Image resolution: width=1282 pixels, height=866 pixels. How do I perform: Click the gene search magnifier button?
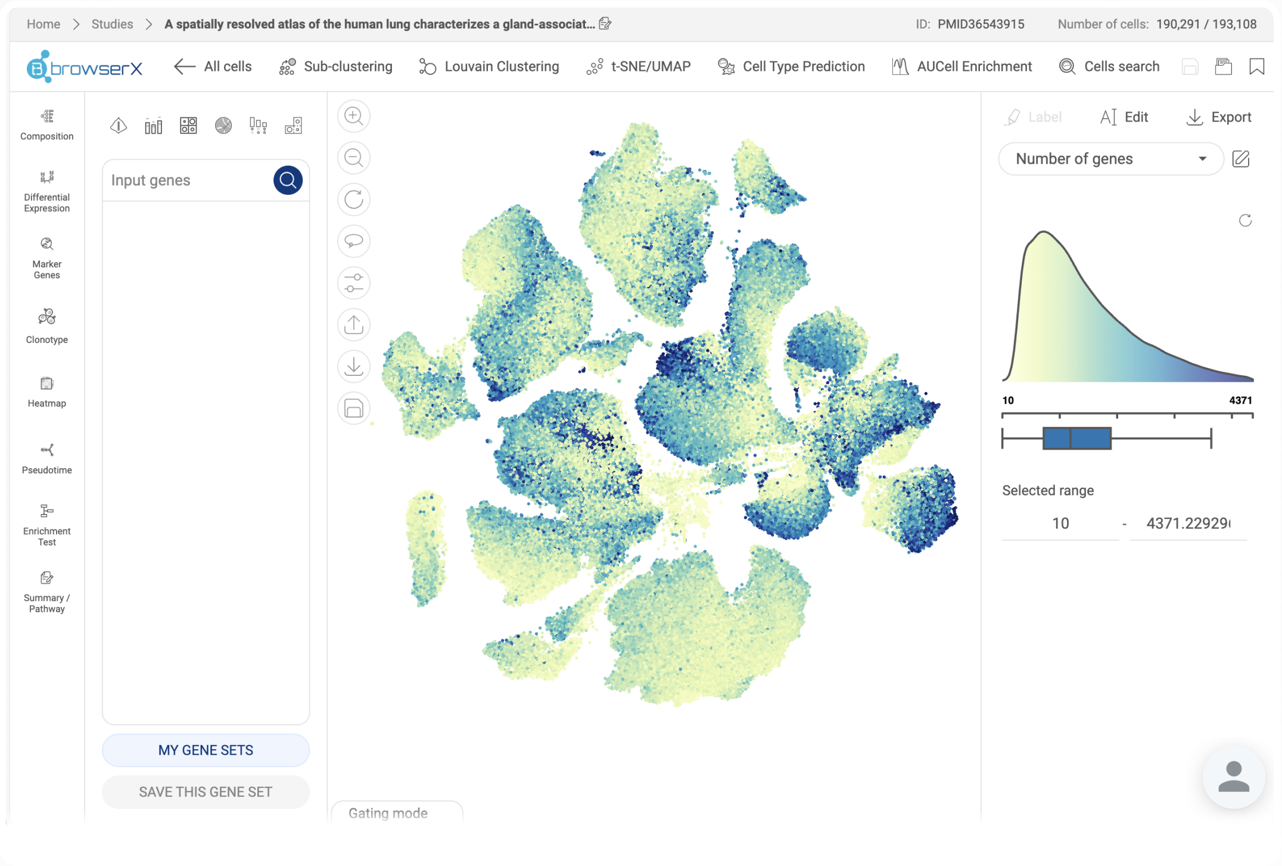point(288,180)
